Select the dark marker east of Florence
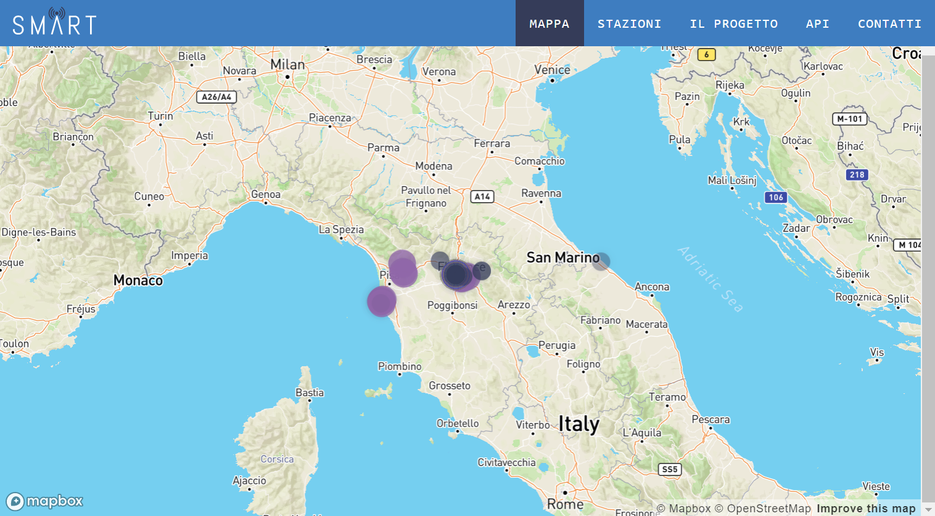The image size is (935, 516). [482, 271]
